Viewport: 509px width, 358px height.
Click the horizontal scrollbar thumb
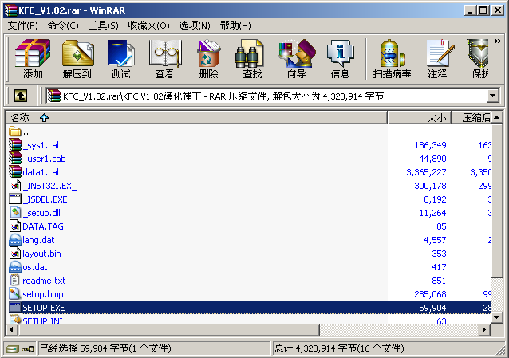point(169,330)
